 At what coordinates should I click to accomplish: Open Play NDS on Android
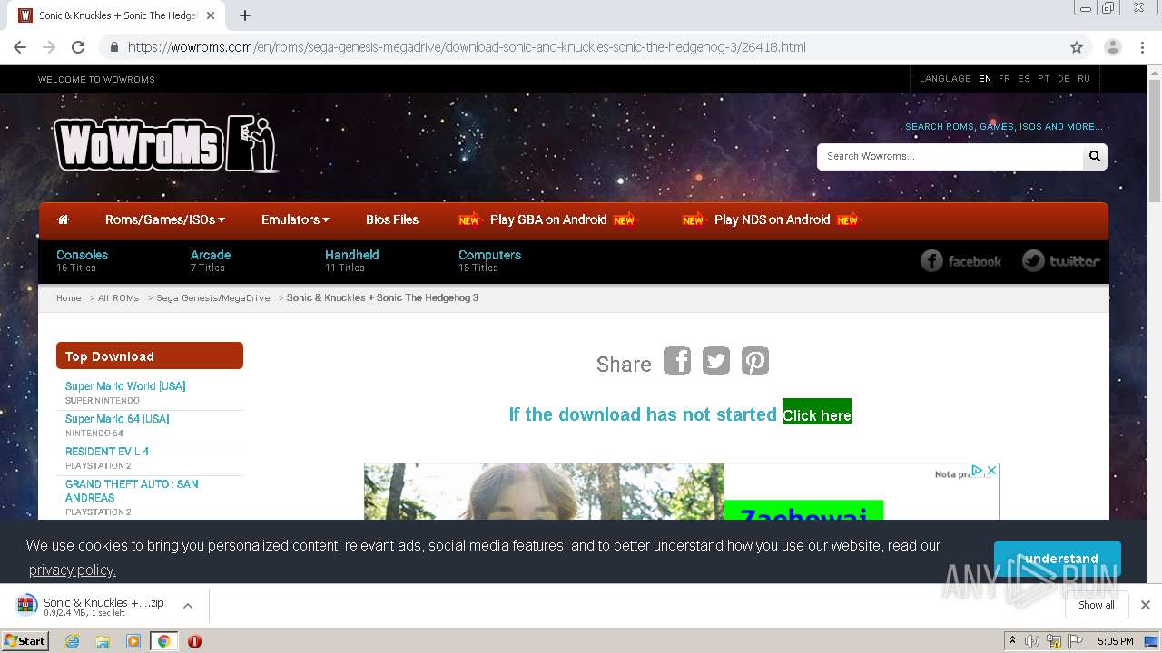tap(772, 219)
